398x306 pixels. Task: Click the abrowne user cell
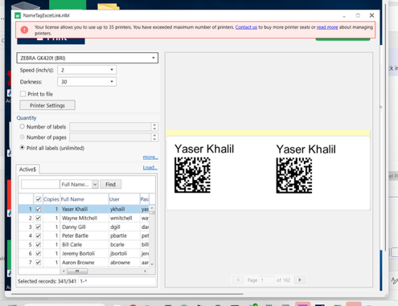(124, 263)
